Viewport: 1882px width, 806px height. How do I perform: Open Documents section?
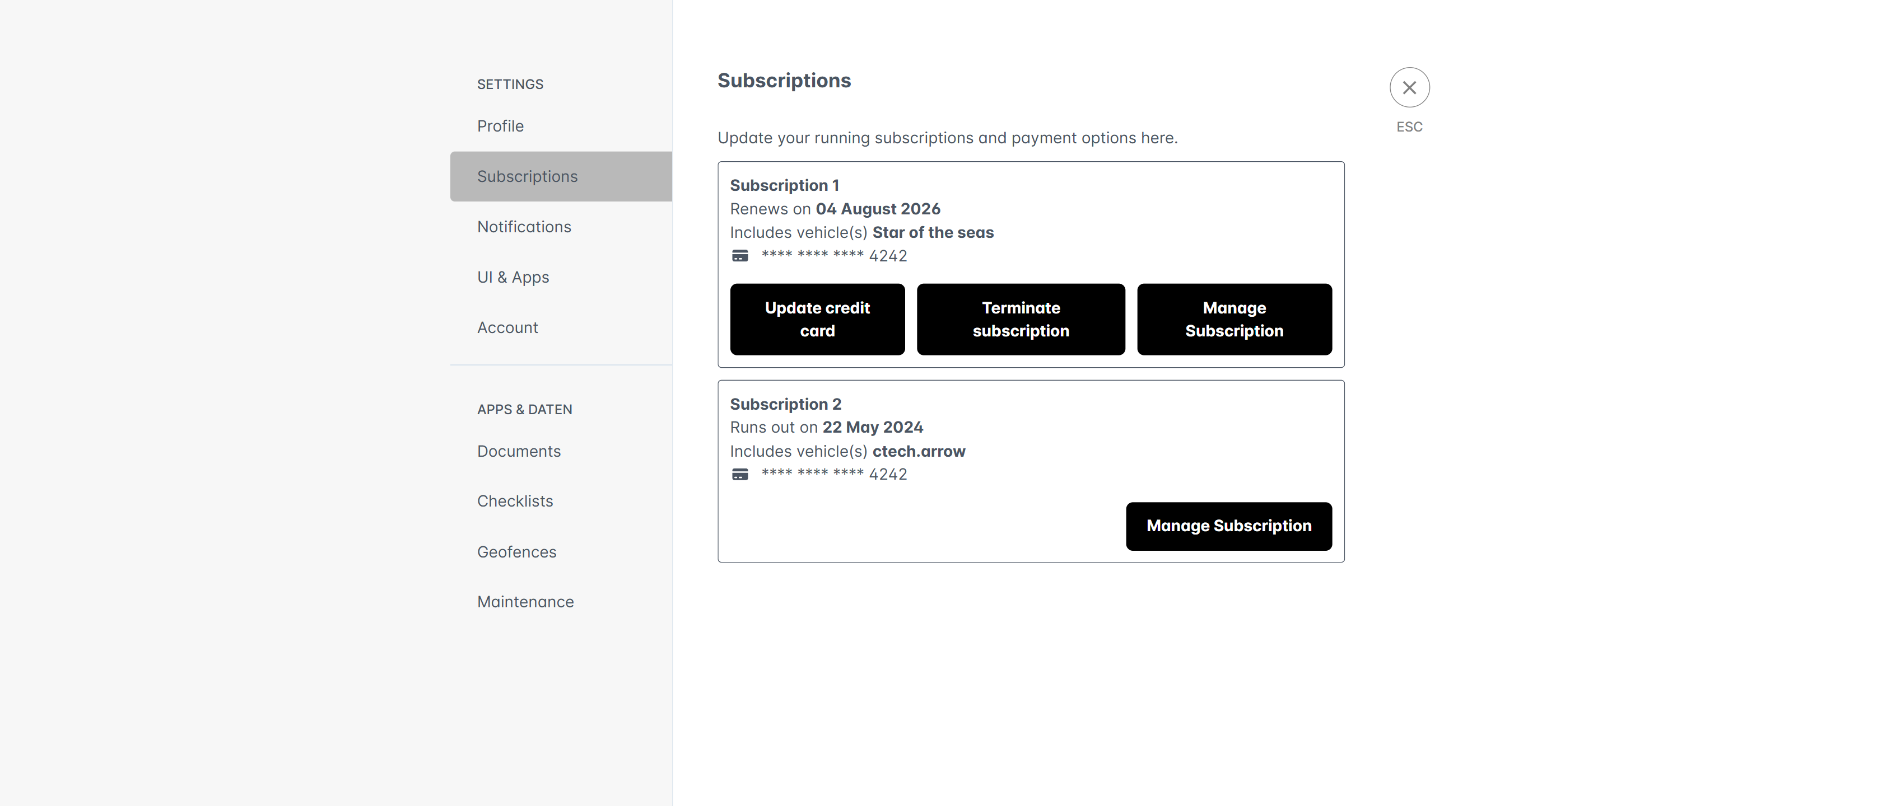519,451
